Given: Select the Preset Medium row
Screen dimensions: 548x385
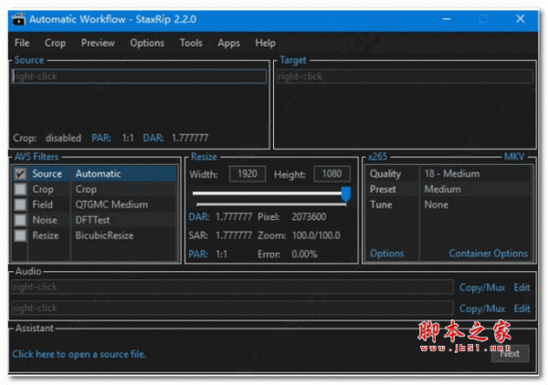Looking at the screenshot, I should click(x=448, y=189).
